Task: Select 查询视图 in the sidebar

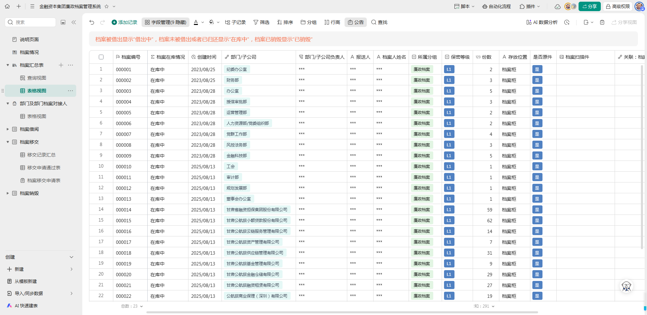Action: pos(37,78)
